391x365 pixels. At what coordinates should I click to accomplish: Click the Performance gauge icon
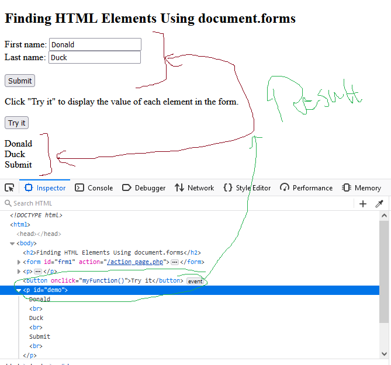click(x=285, y=187)
